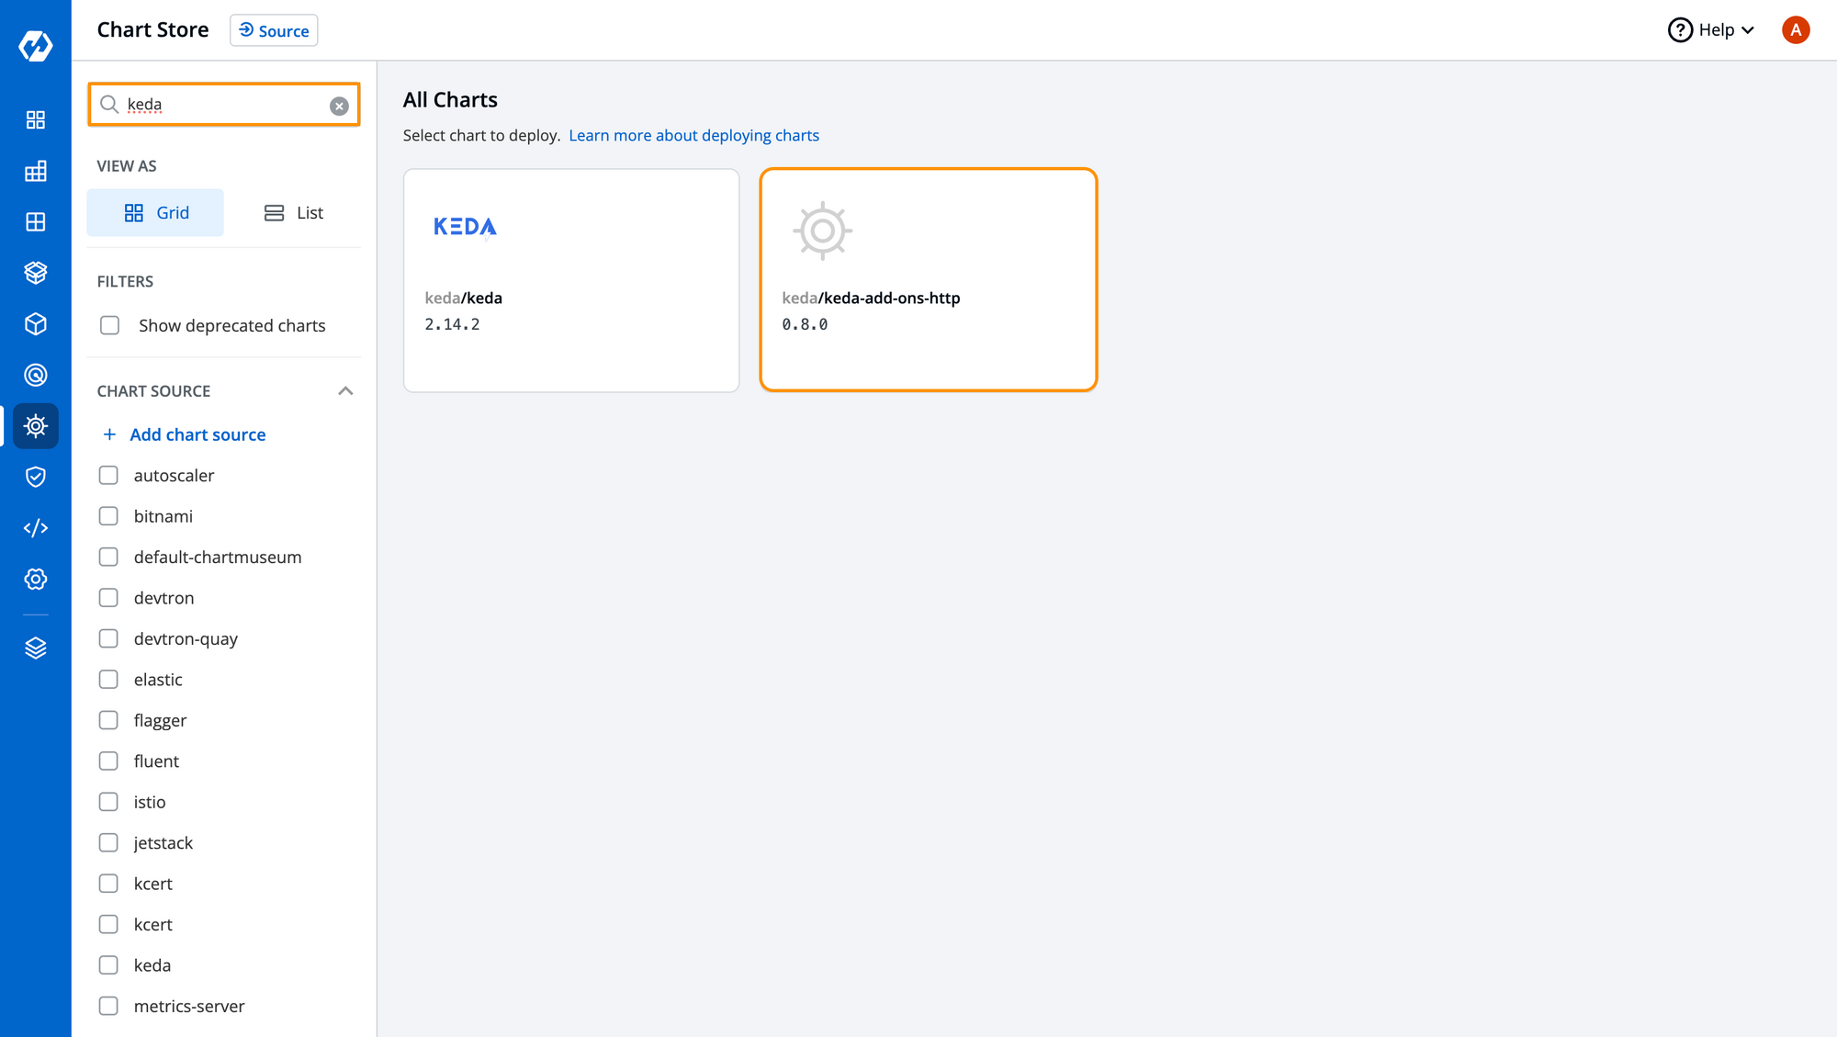Focus the chart search input field
Screen dimensions: 1837x1037
[x=225, y=105]
